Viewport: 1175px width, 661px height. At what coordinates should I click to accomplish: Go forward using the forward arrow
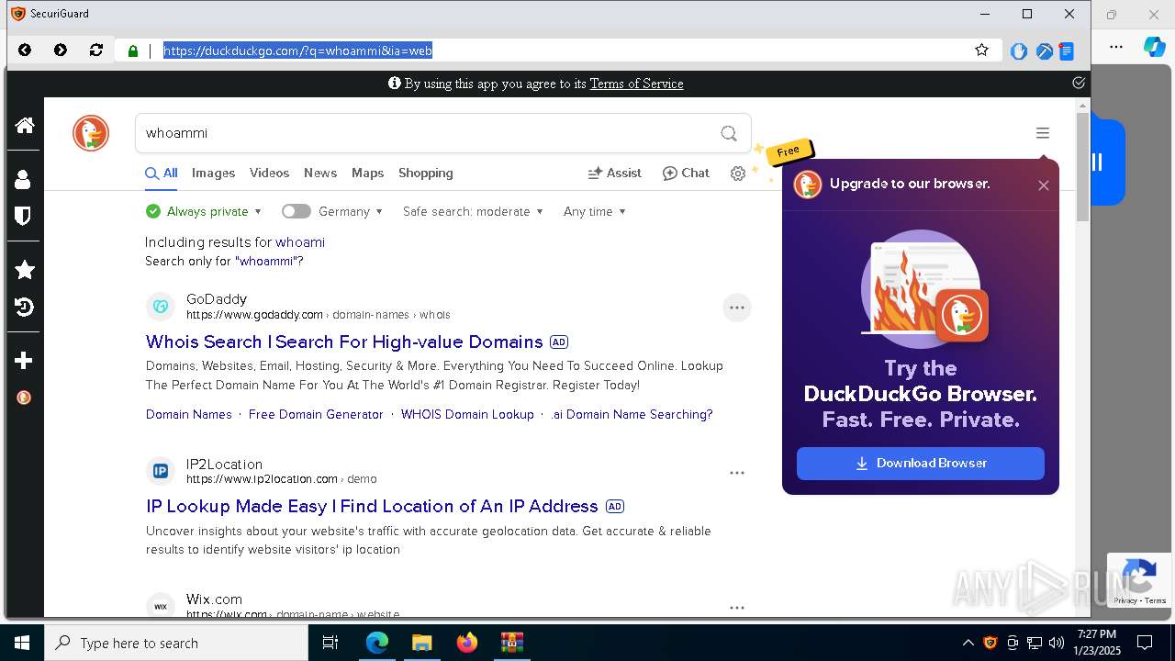click(x=61, y=50)
